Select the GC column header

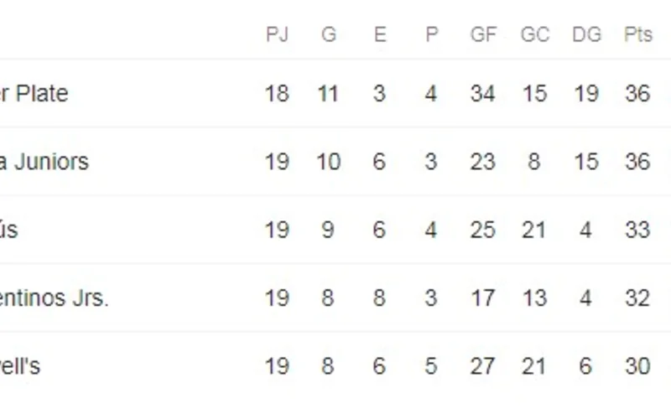coord(535,34)
